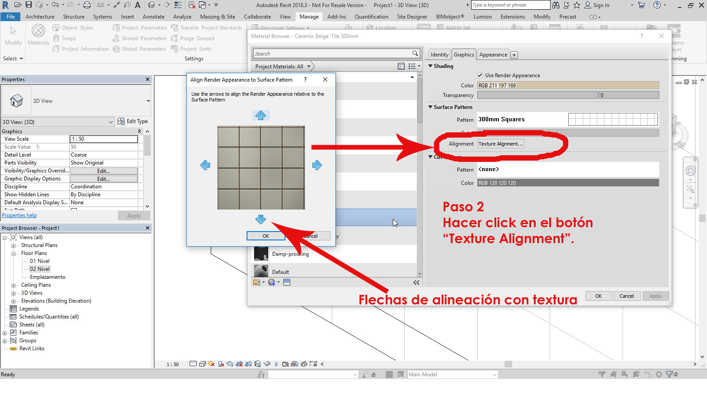Open the Edit Type button

coord(133,121)
